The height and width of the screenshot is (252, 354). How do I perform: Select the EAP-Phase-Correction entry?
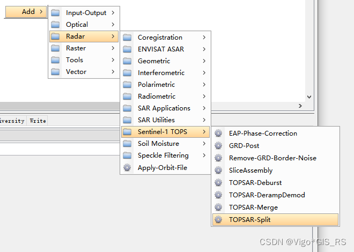click(276, 133)
